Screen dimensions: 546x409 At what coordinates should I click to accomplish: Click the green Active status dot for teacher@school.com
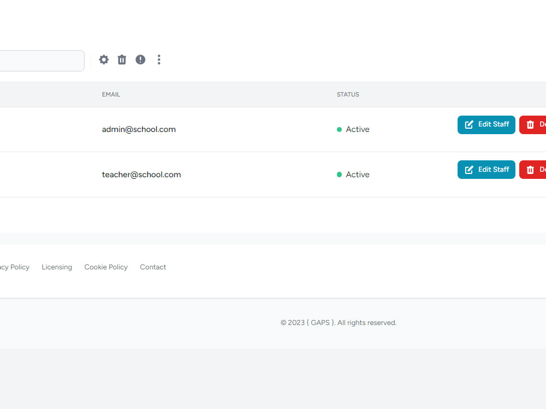pyautogui.click(x=340, y=175)
